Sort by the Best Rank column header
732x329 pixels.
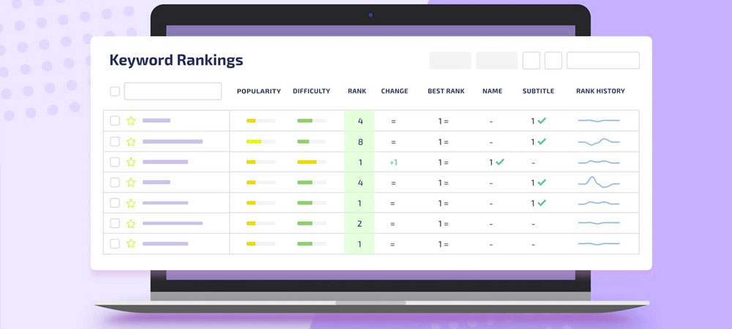(446, 91)
